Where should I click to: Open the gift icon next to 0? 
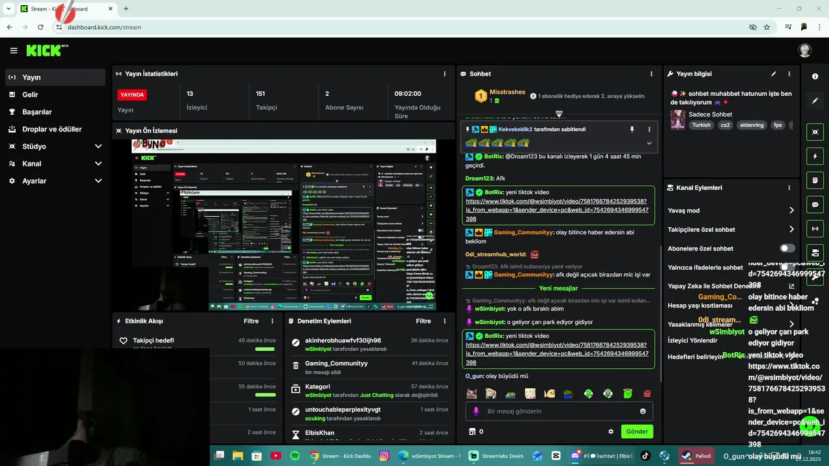point(472,432)
